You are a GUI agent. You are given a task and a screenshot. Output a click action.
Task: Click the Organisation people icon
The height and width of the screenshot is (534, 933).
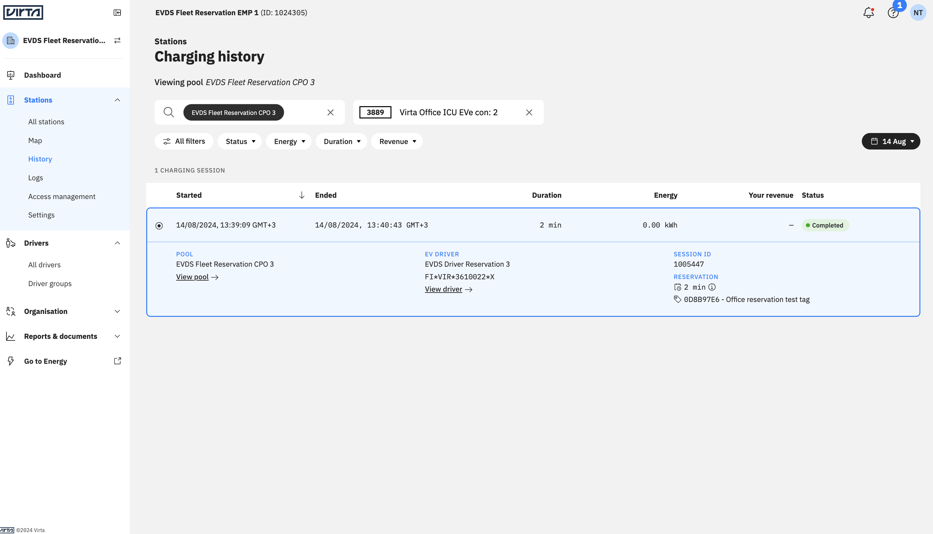(11, 311)
